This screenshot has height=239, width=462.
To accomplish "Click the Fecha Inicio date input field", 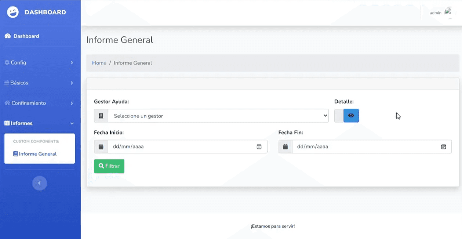I will tap(180, 147).
